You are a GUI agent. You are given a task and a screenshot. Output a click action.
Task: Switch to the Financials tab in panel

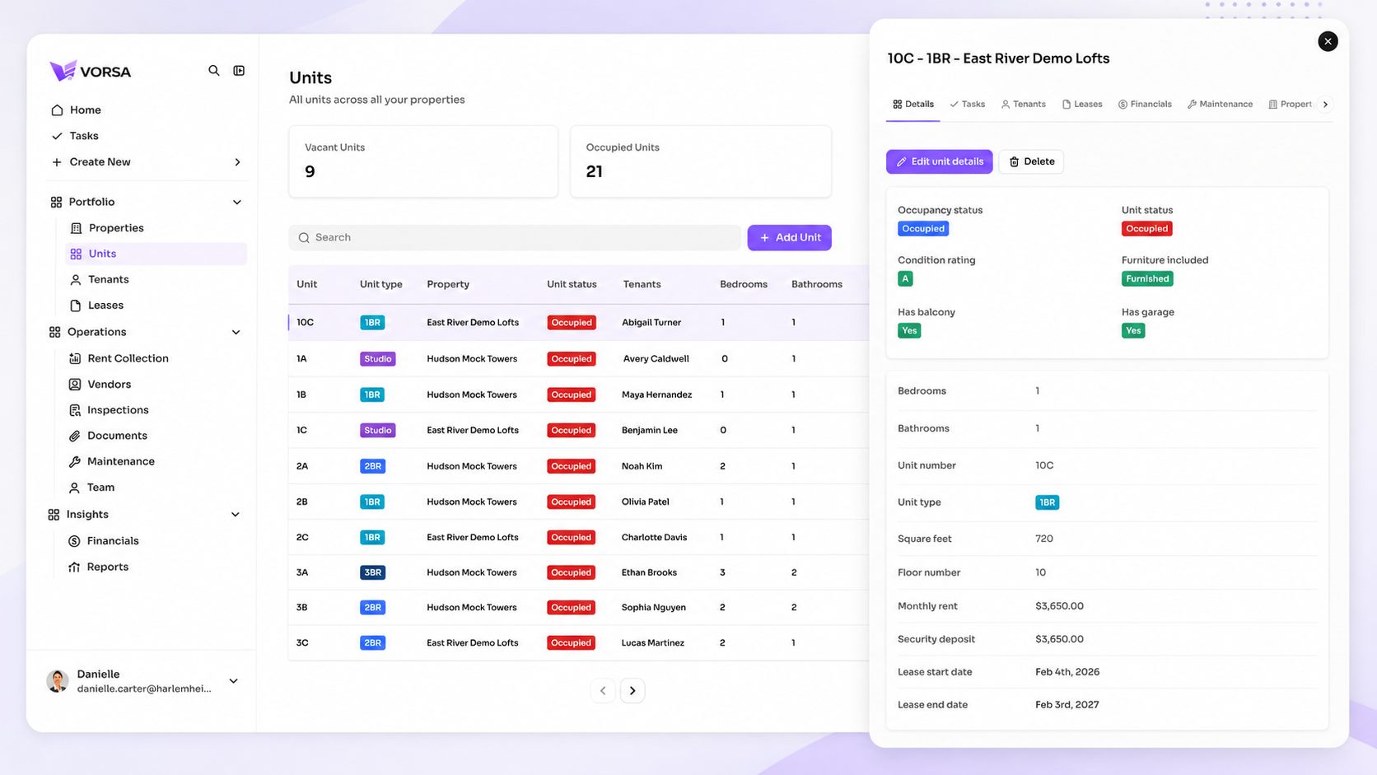click(x=1145, y=105)
